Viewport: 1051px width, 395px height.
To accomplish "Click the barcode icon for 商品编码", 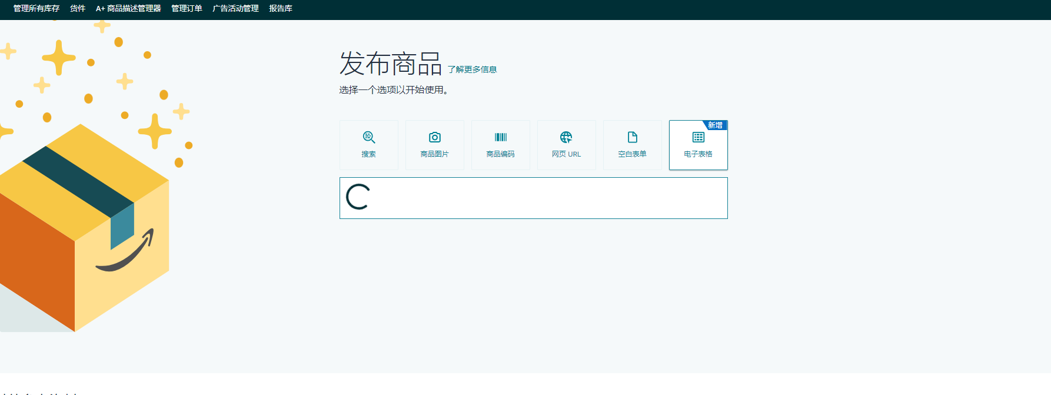I will point(501,137).
